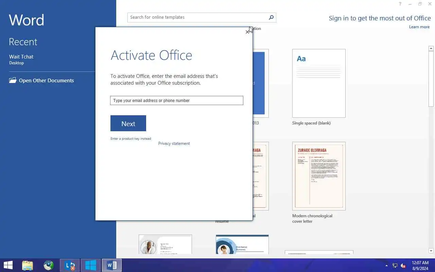This screenshot has width=435, height=272.
Task: Click the Word help question mark icon
Action: [400, 4]
